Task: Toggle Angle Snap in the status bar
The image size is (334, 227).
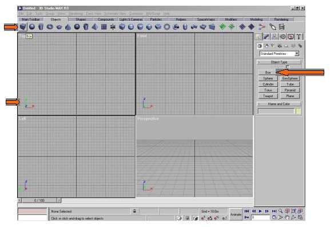Action: click(x=210, y=218)
